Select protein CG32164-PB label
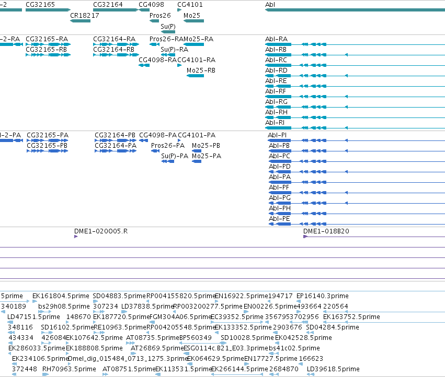 pos(115,135)
